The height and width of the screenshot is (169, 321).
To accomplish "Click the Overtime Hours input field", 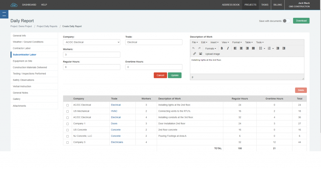I will click(x=154, y=67).
